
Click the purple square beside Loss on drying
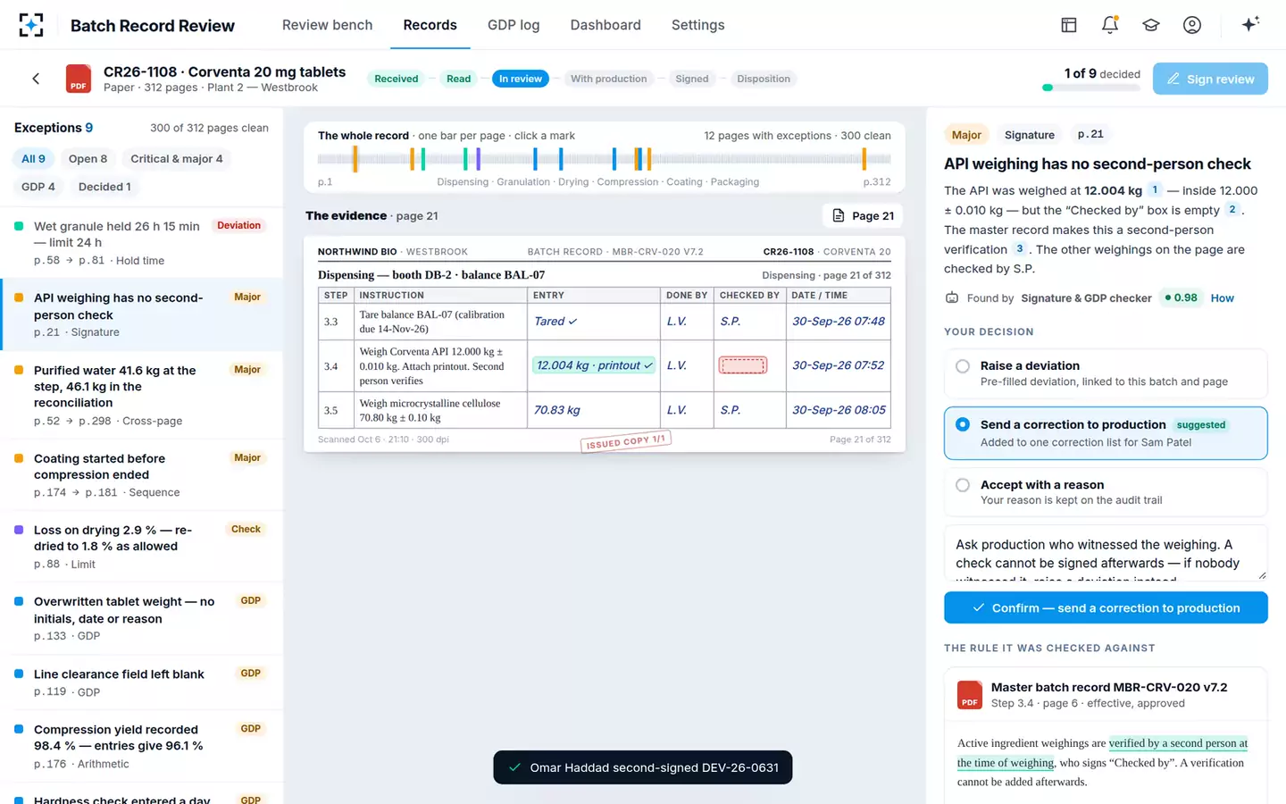click(19, 530)
